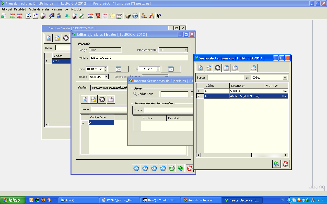
Task: Open the Ver menu
Action: pos(67,9)
